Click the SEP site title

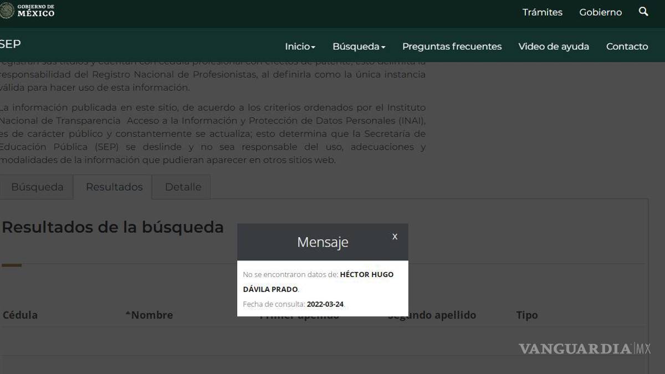tap(10, 45)
